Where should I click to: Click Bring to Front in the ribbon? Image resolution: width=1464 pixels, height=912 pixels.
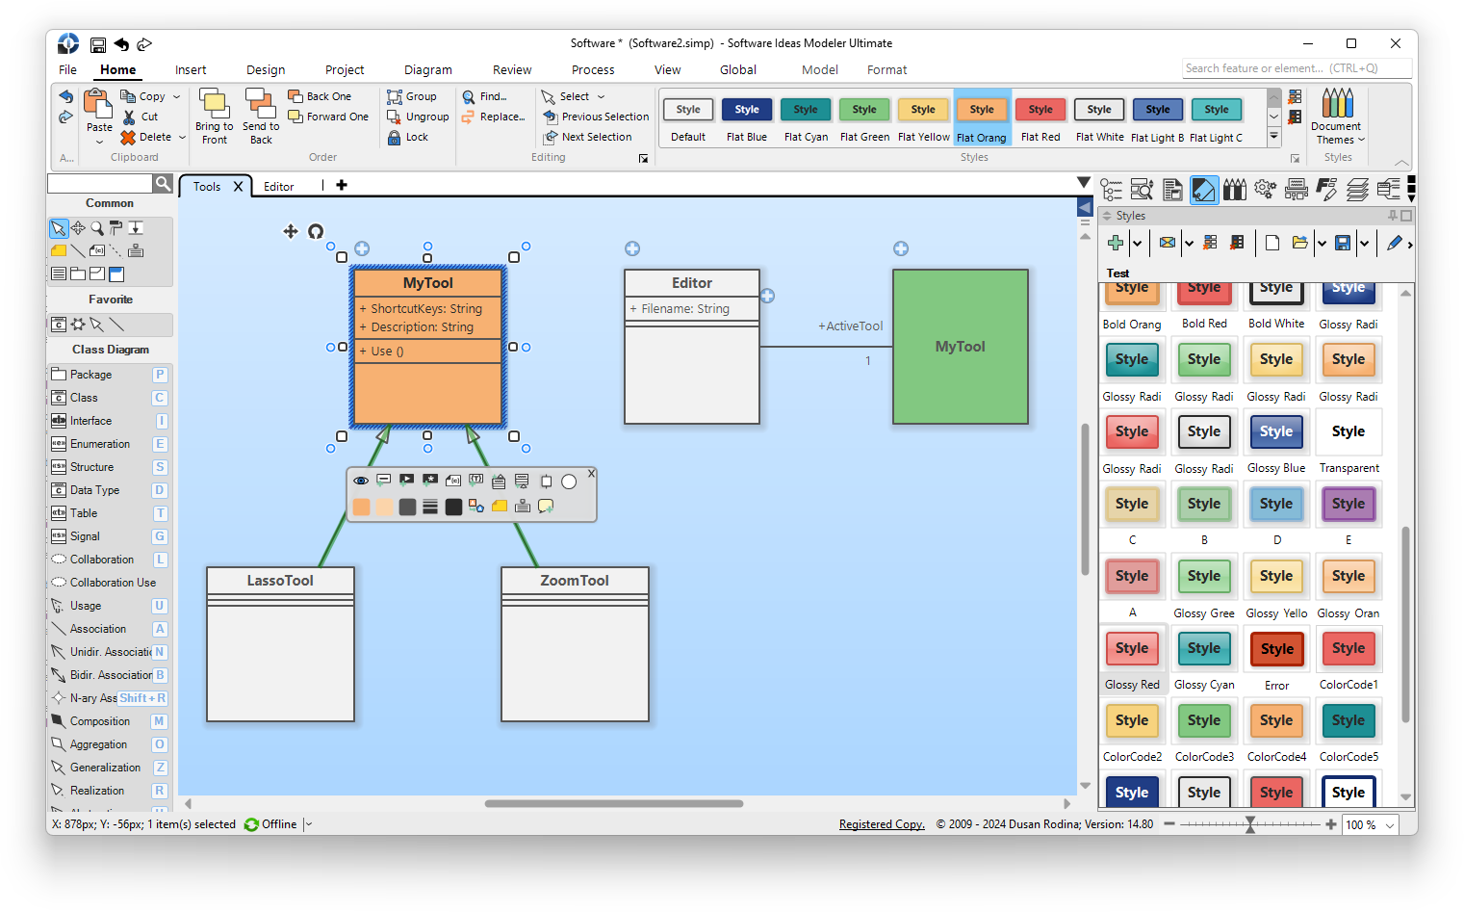click(214, 117)
